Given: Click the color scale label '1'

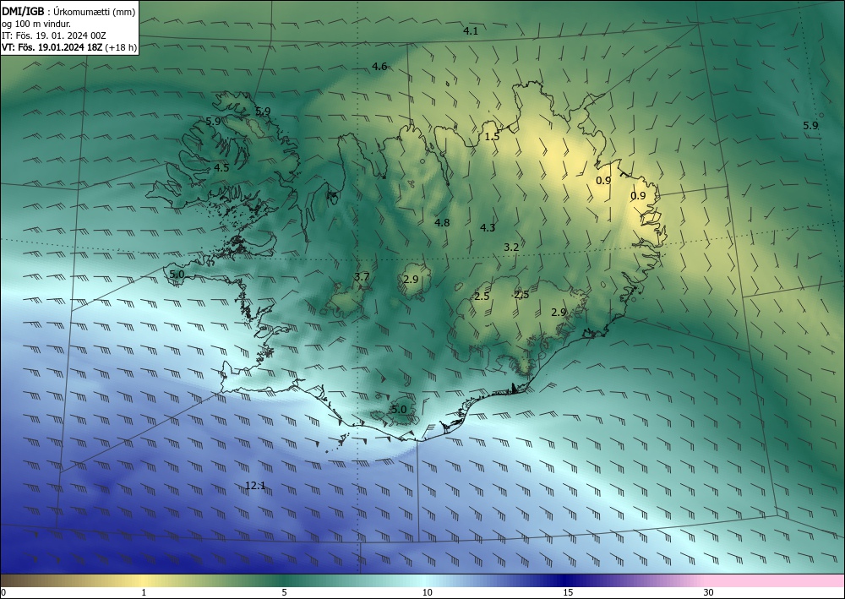Looking at the screenshot, I should (x=144, y=592).
